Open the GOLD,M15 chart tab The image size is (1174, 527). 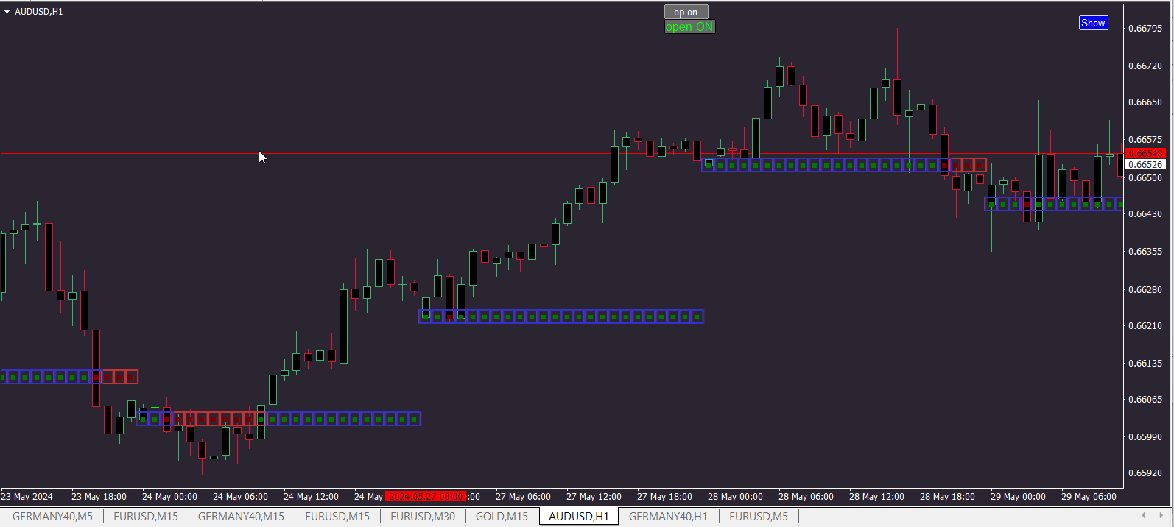tap(502, 516)
